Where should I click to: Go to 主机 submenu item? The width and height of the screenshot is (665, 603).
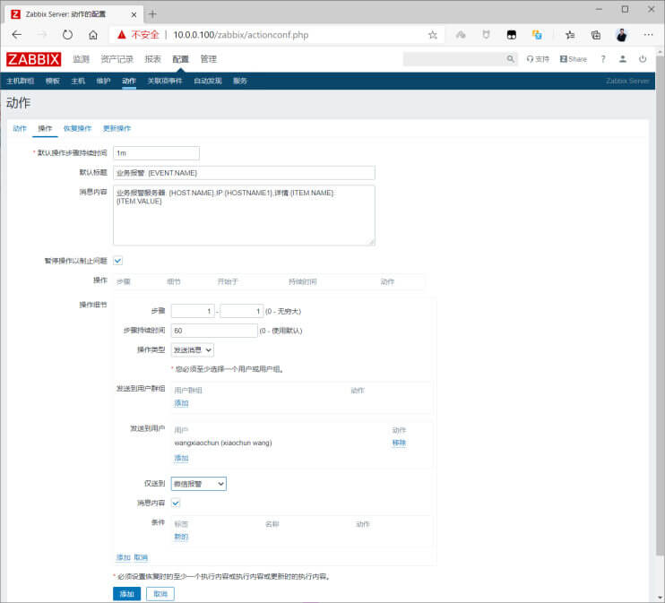click(78, 81)
